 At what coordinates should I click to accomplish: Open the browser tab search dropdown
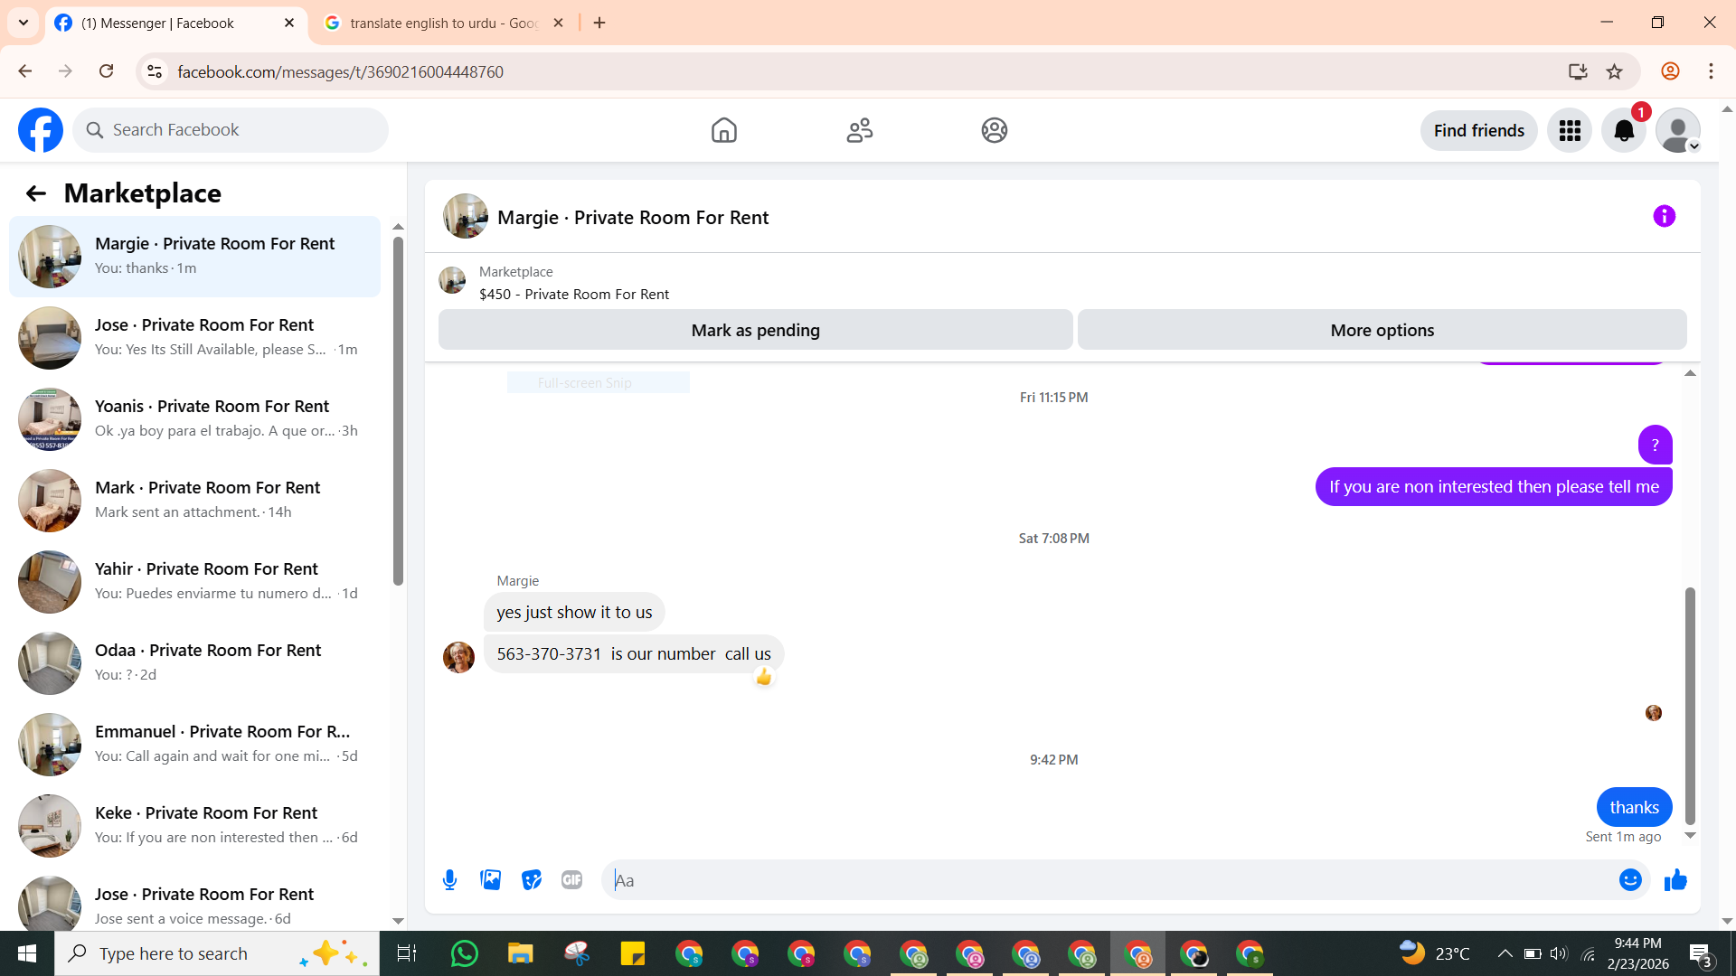(24, 23)
